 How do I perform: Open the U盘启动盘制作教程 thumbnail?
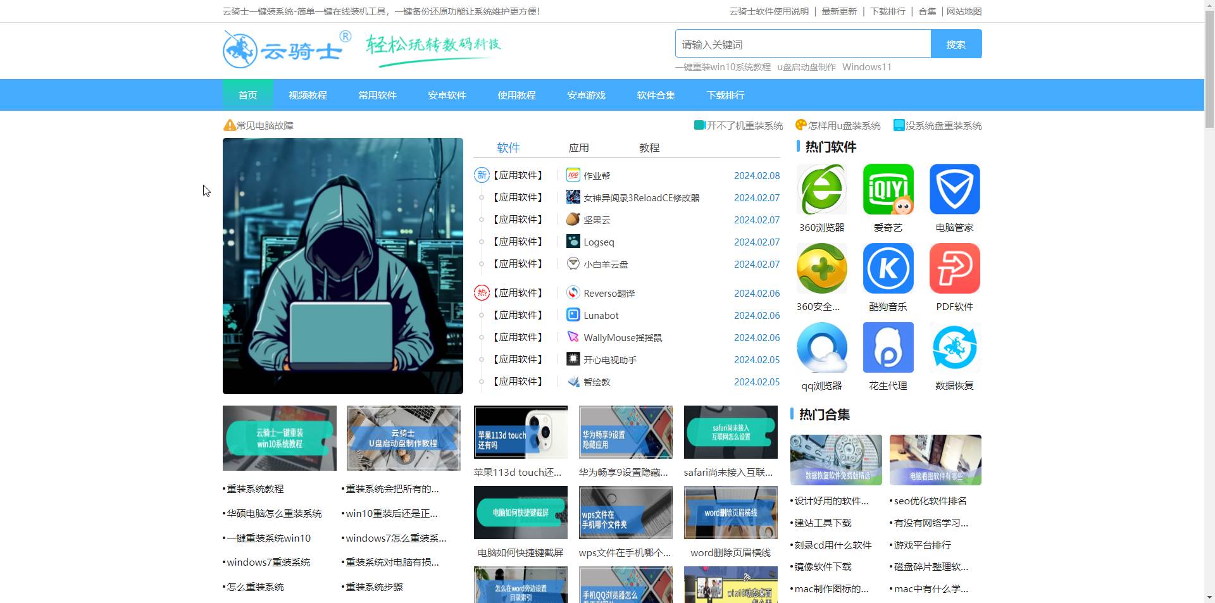(x=404, y=438)
